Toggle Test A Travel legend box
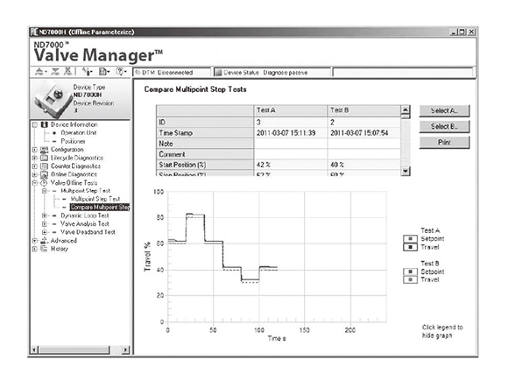 pos(410,247)
